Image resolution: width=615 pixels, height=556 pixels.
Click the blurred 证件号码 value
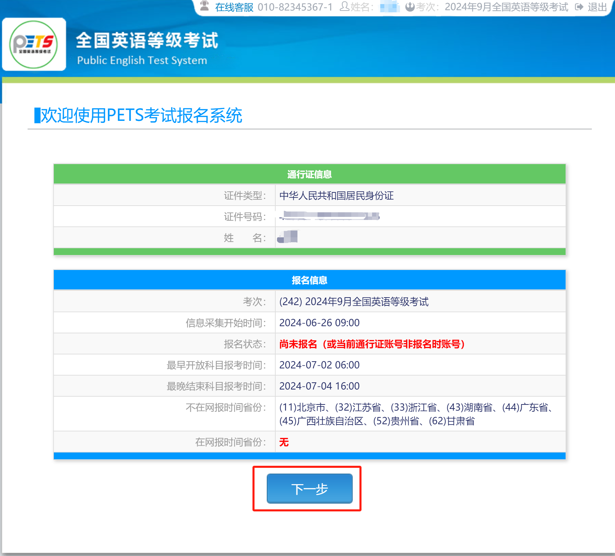329,216
